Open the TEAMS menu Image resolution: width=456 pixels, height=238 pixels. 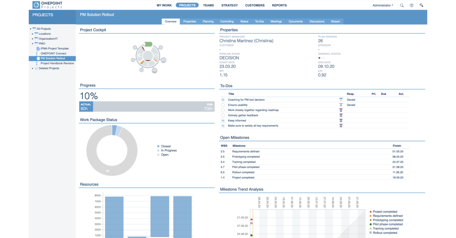(208, 5)
